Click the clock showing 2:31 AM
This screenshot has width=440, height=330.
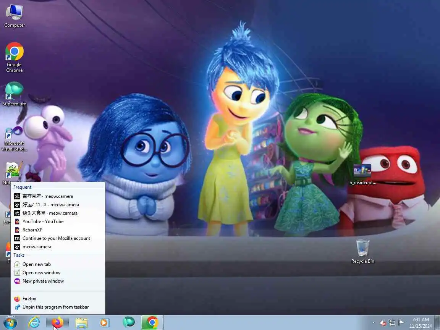coord(421,323)
